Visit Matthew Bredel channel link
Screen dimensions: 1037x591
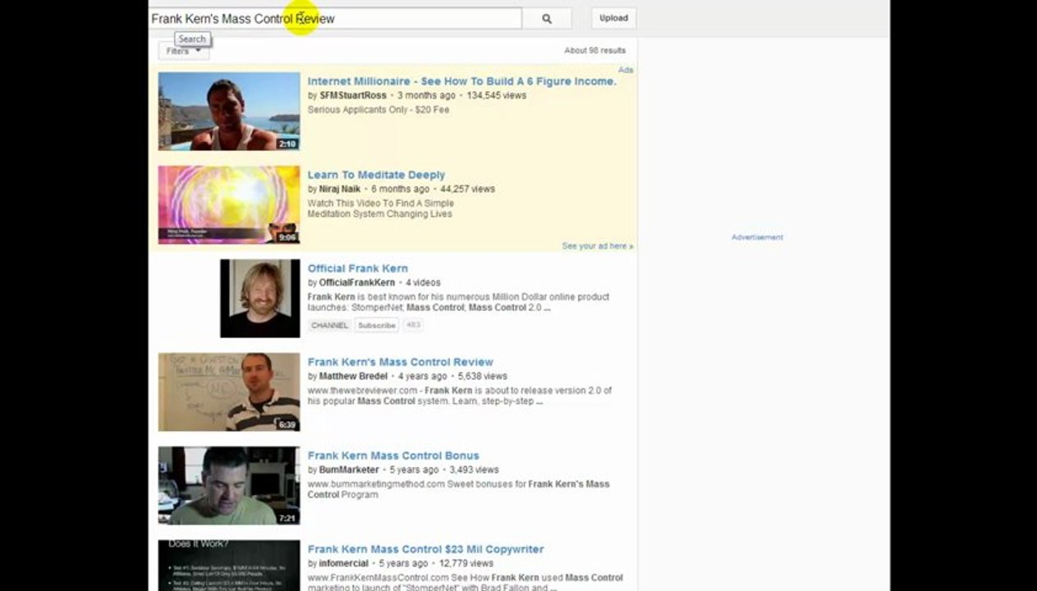[x=353, y=376]
